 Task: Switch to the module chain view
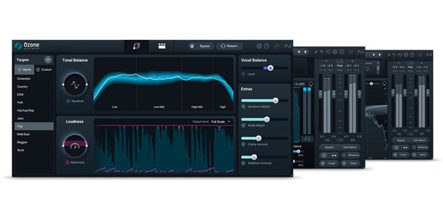click(162, 46)
